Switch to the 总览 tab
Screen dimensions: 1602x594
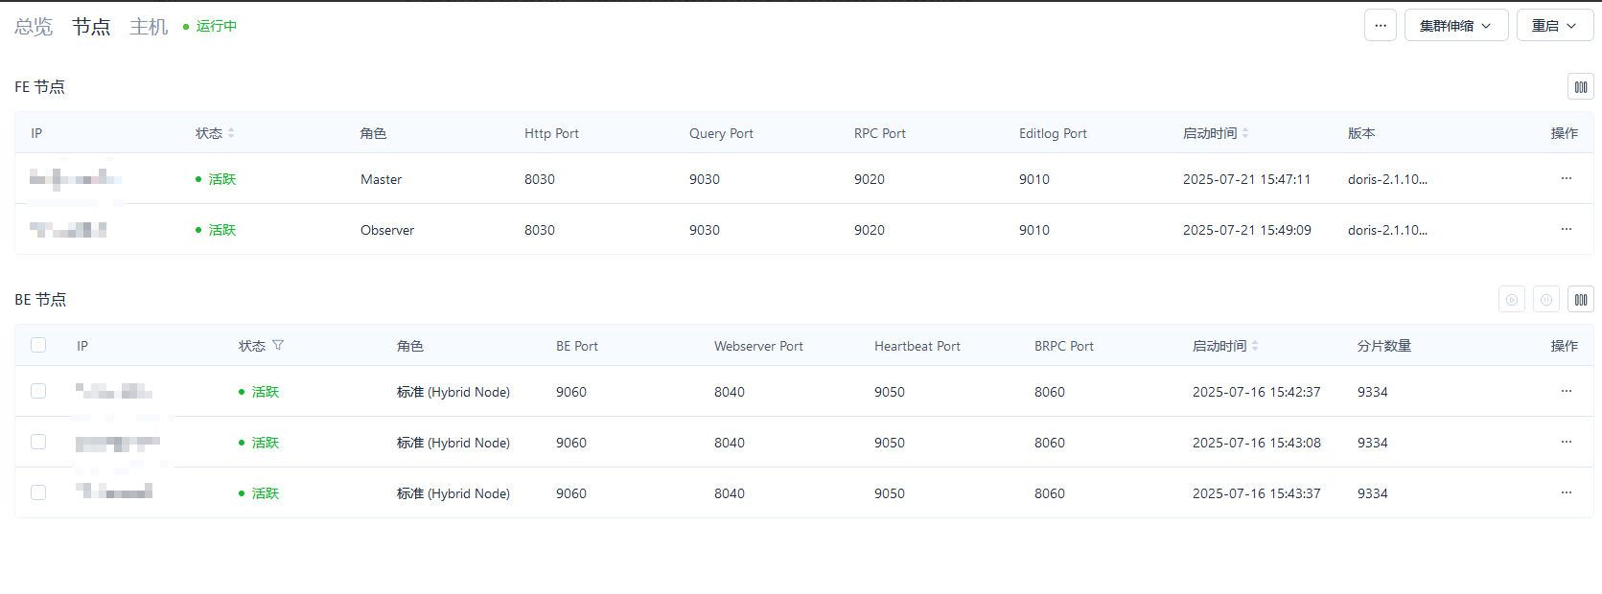[x=34, y=27]
